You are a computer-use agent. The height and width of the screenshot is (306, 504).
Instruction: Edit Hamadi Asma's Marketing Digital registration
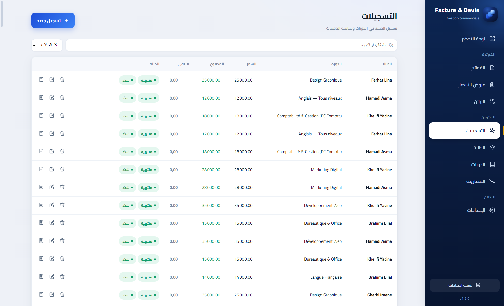pyautogui.click(x=52, y=187)
